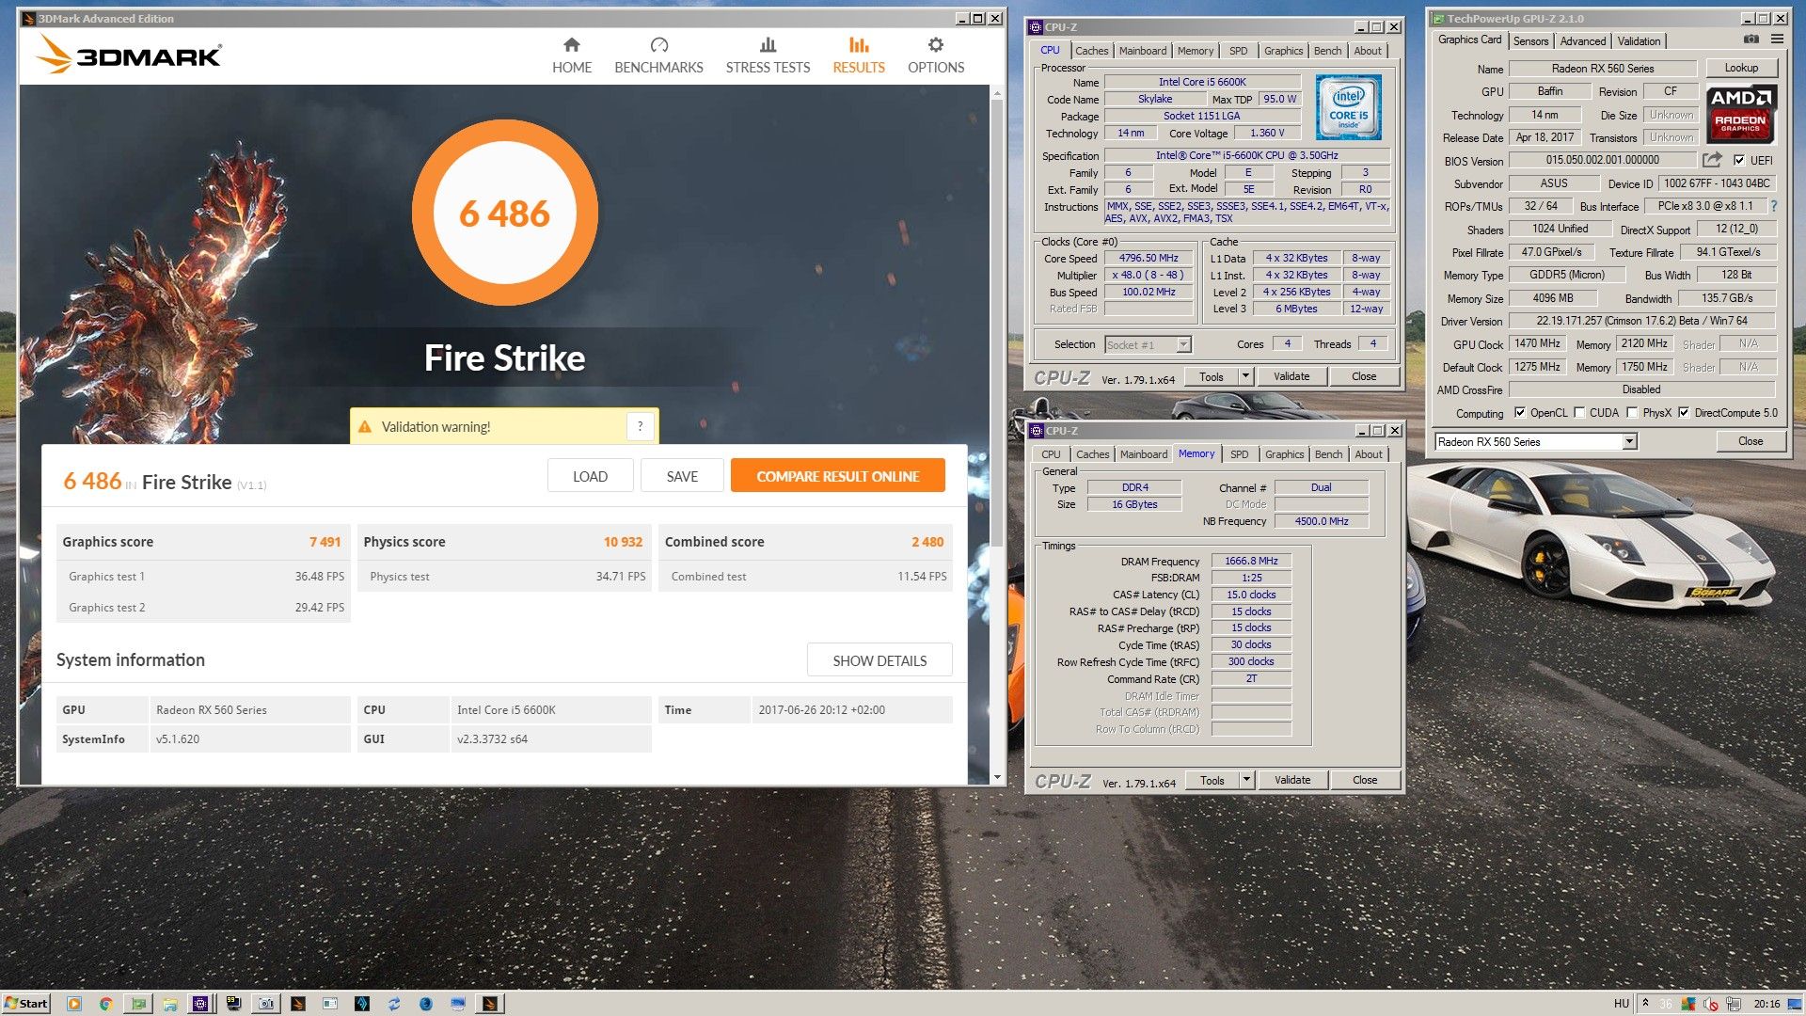Toggle the OpenCL checkbox
This screenshot has width=1806, height=1016.
tap(1519, 413)
